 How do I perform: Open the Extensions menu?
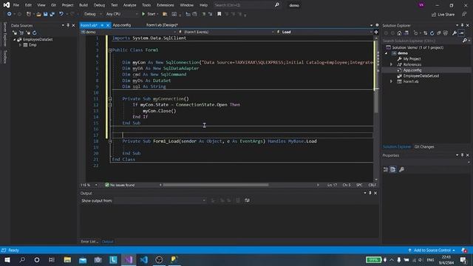coord(166,5)
